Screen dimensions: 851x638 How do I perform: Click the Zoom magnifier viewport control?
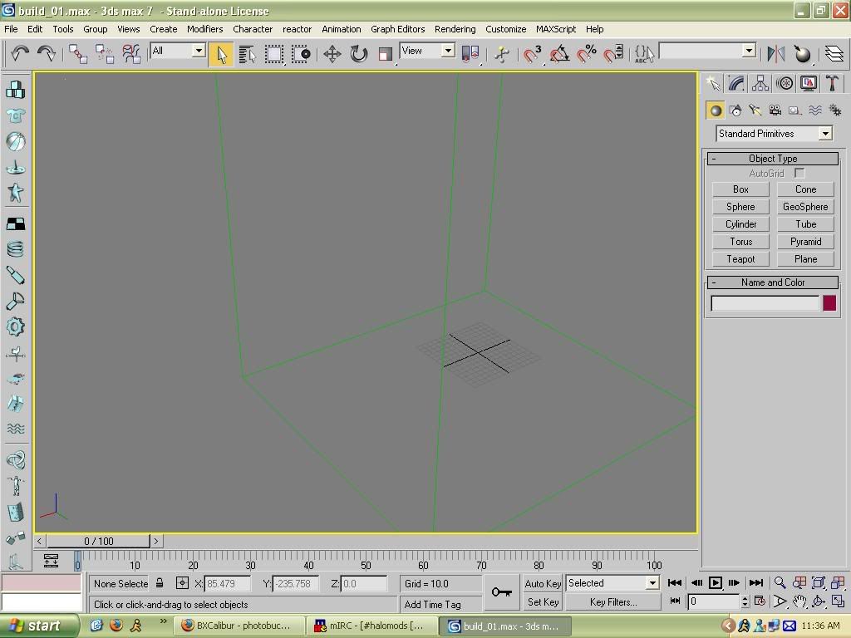780,582
